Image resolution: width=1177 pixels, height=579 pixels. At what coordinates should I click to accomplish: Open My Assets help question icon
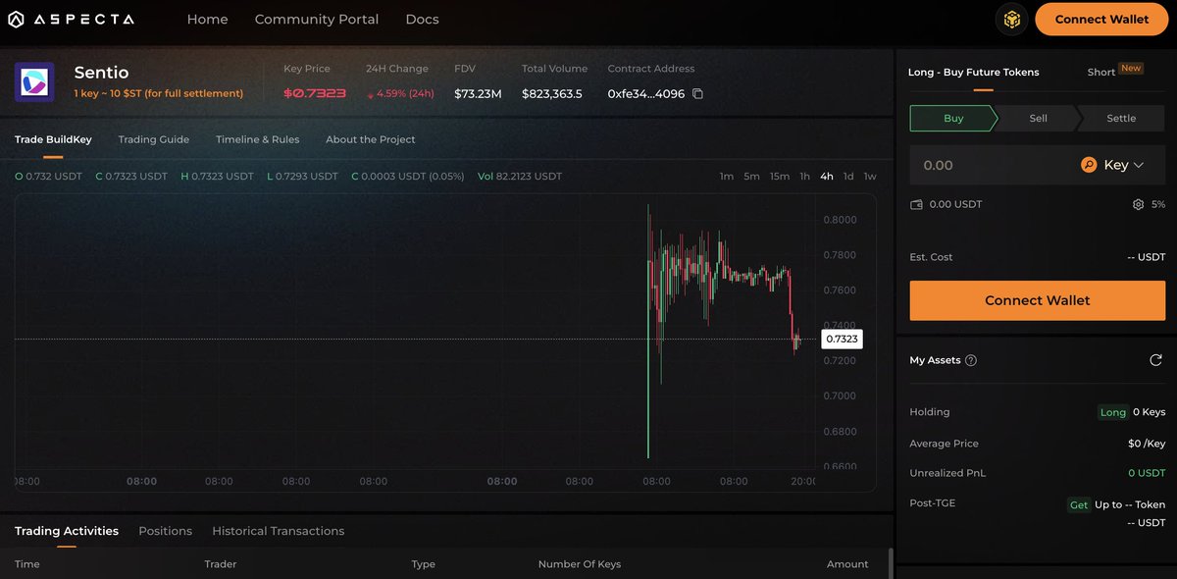pyautogui.click(x=971, y=360)
